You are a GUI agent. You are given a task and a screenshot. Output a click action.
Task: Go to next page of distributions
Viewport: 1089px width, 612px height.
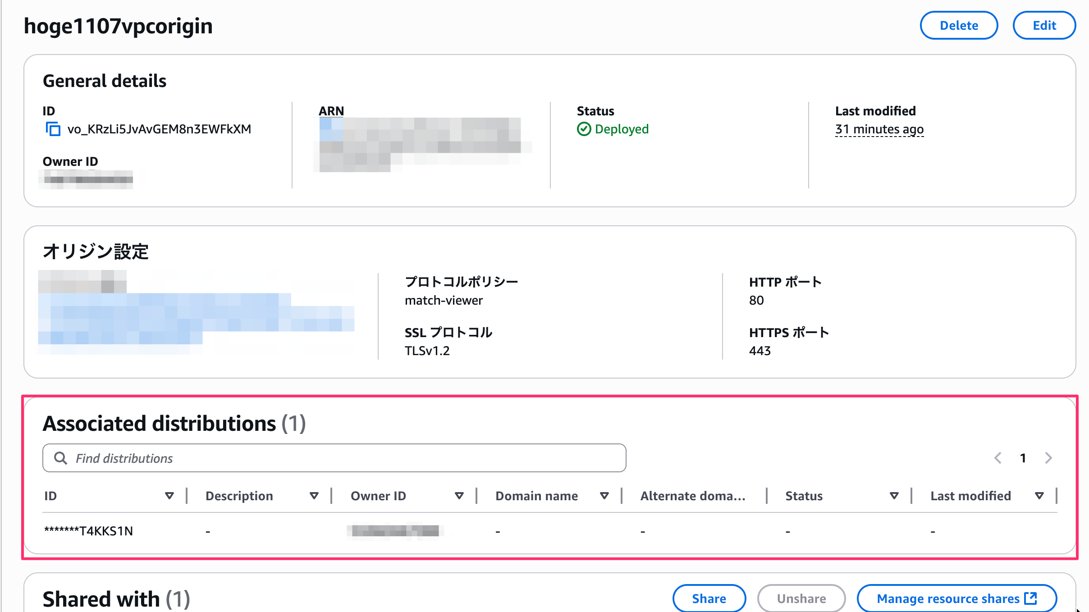pos(1048,458)
